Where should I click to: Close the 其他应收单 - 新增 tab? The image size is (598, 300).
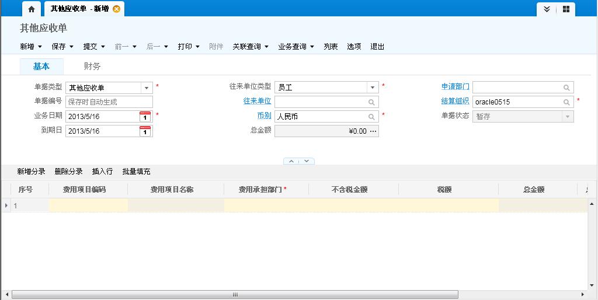coord(116,9)
